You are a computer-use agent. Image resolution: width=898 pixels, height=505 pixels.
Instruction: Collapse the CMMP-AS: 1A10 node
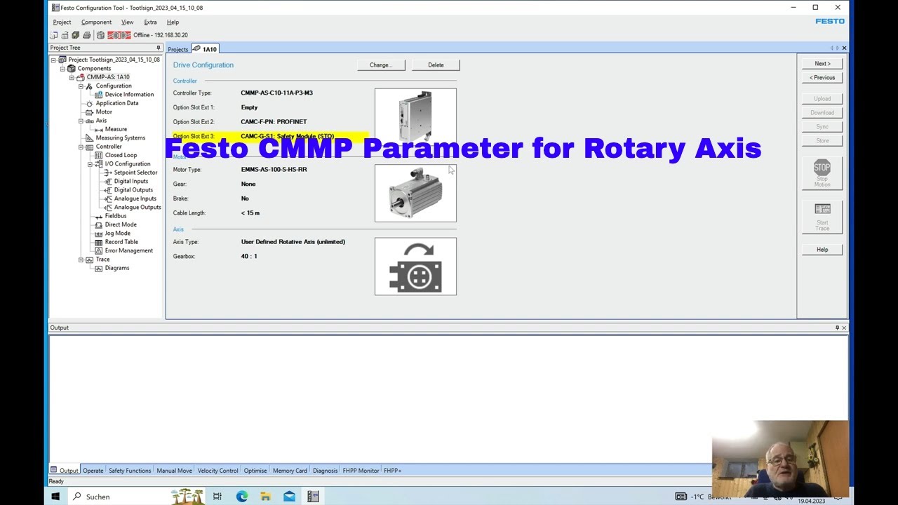coord(72,77)
